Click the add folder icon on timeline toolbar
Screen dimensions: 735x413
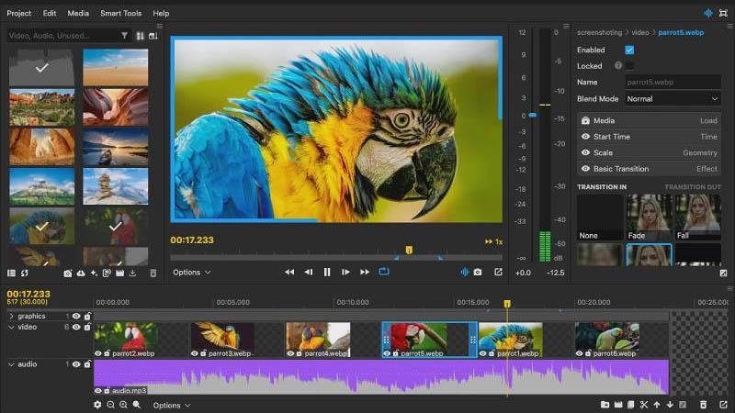click(x=605, y=405)
